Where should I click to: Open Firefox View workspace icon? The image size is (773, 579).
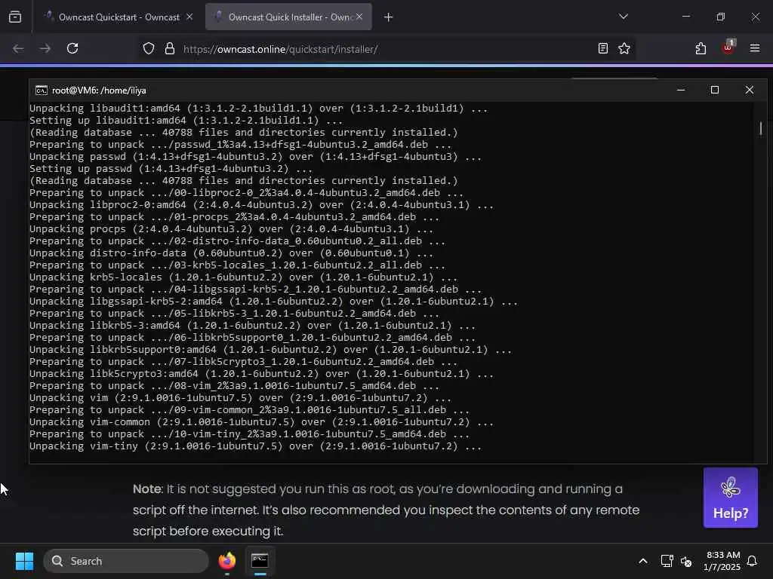(15, 17)
